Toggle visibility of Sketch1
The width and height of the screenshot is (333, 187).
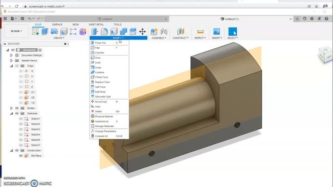pos(21,119)
